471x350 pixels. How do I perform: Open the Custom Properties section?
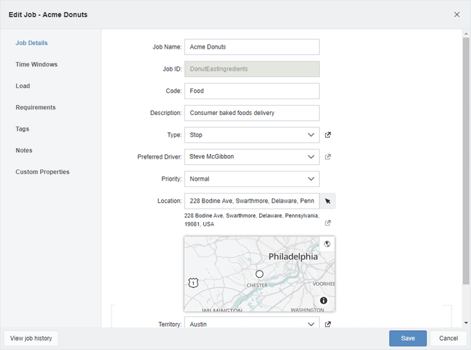42,172
